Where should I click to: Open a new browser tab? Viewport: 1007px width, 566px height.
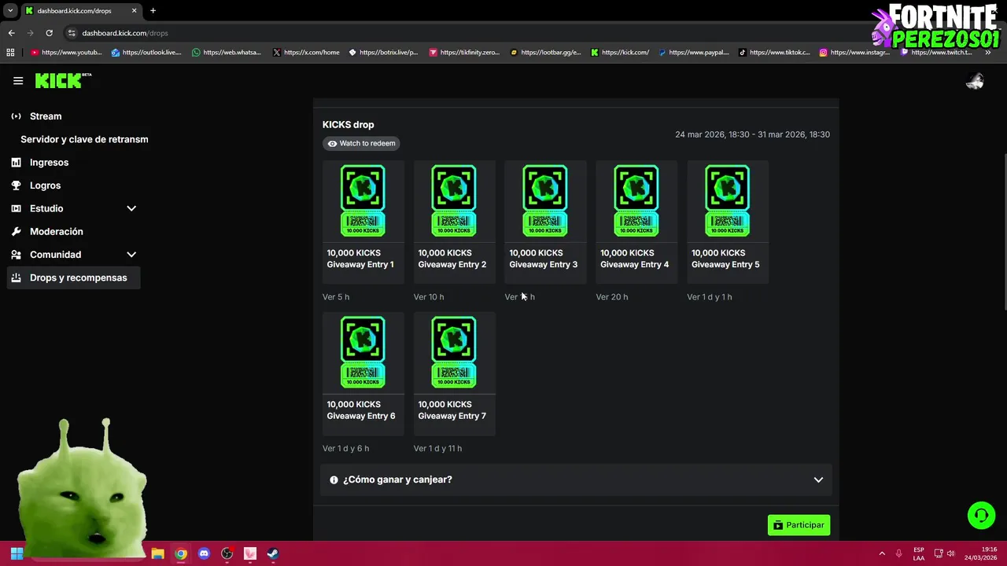153,11
